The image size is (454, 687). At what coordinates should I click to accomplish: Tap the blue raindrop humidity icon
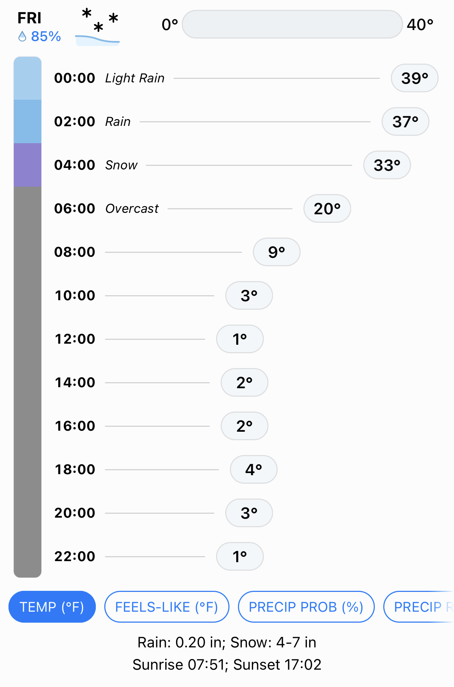[x=22, y=36]
